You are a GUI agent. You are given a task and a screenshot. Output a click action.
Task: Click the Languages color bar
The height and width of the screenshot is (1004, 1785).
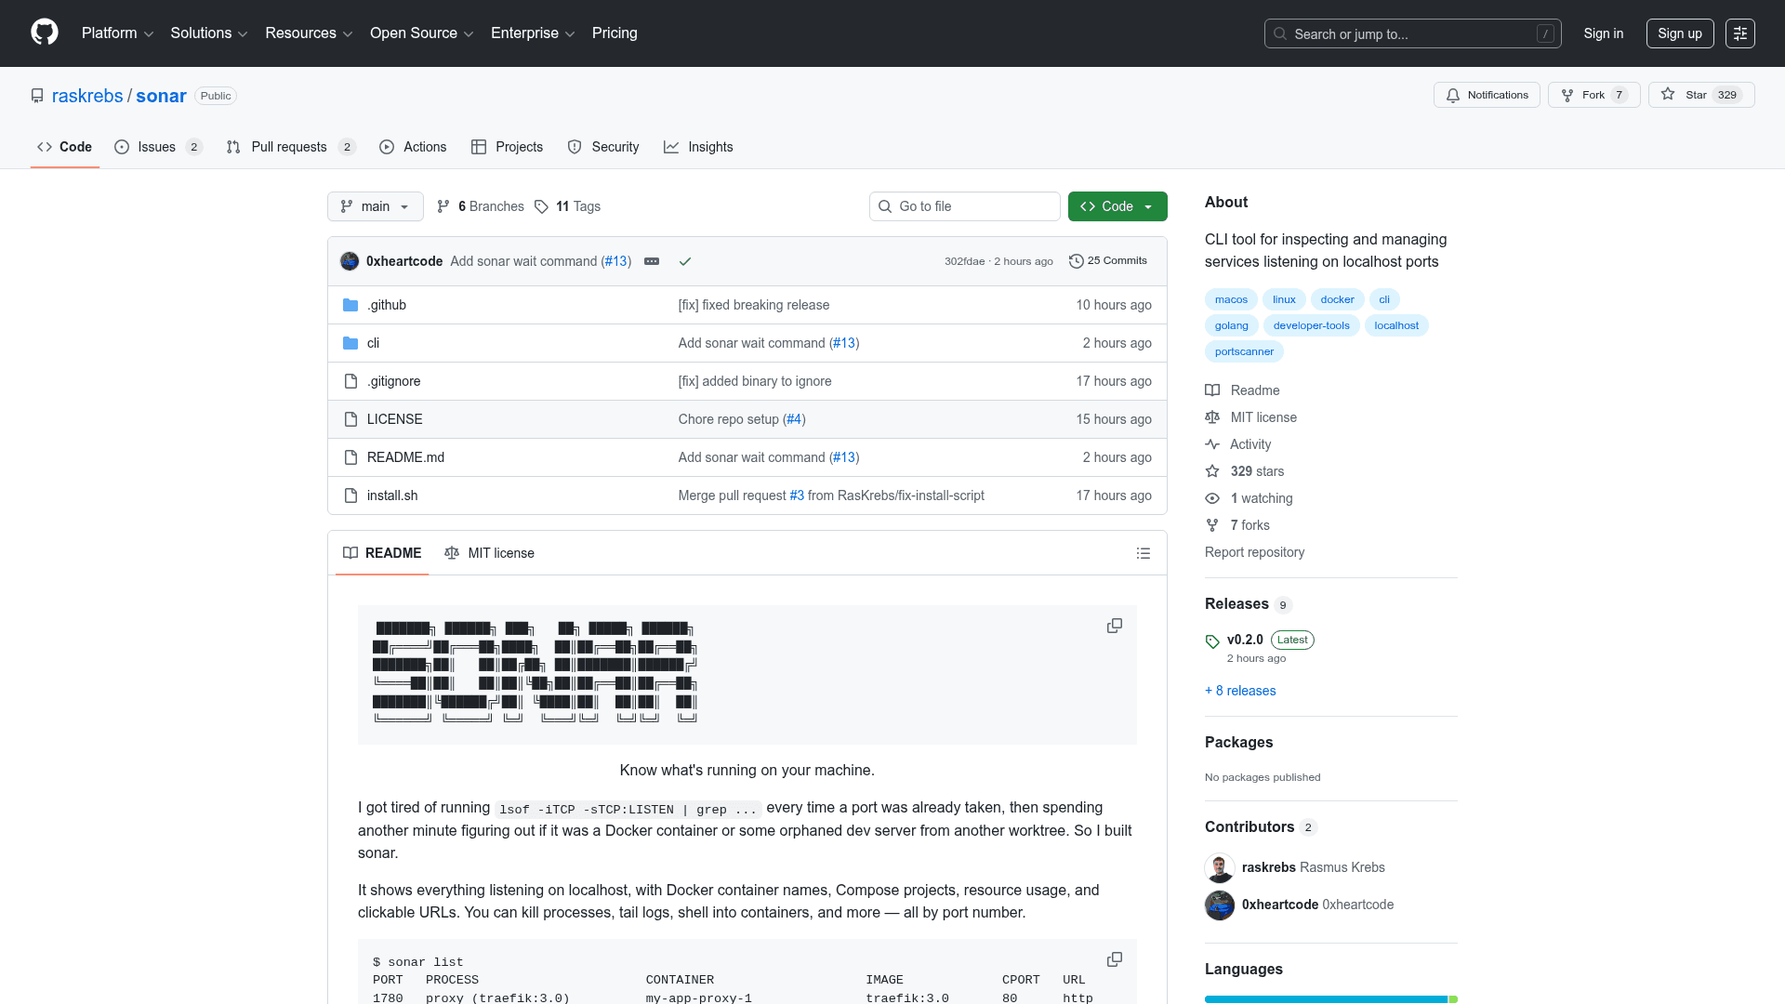pos(1329,999)
